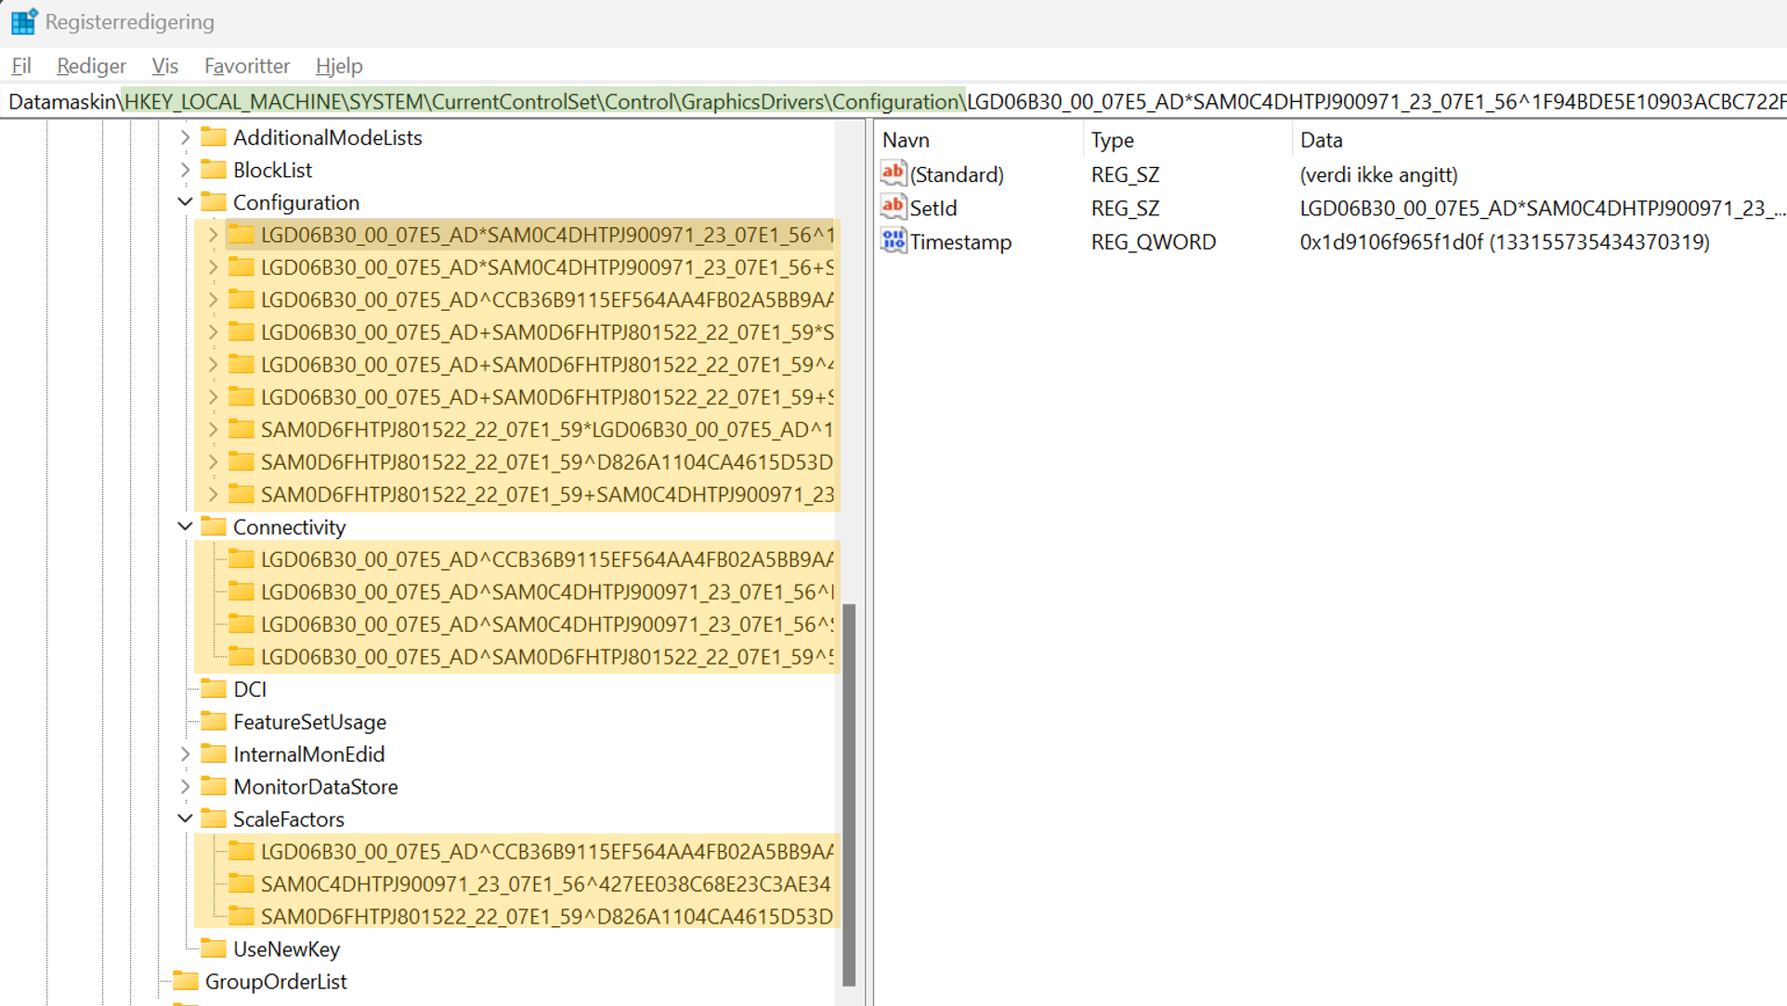Screen dimensions: 1787x1006
Task: Click folder icon of SAM0C4DHTPJ900971...56^427EE key
Action: pyautogui.click(x=241, y=884)
